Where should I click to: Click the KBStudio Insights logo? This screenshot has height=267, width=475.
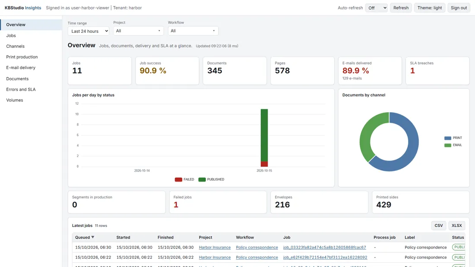point(23,8)
